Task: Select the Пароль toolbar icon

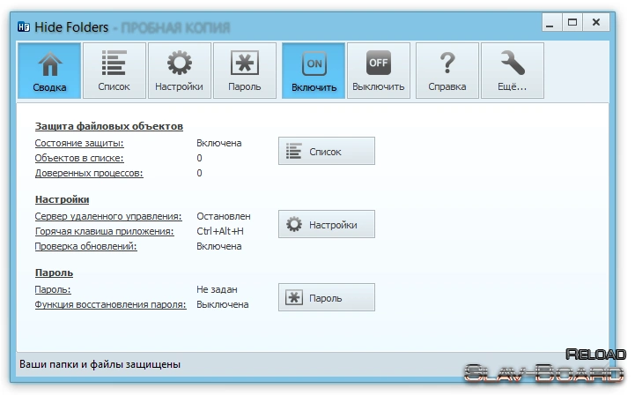Action: (x=245, y=71)
